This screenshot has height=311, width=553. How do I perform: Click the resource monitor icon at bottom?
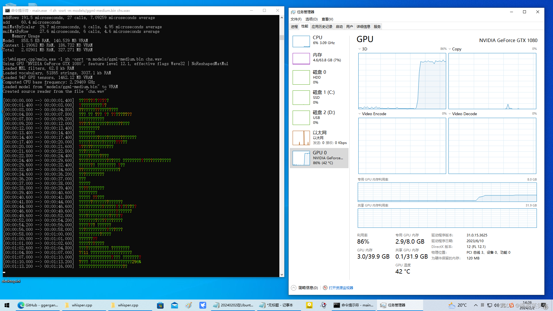coord(325,288)
